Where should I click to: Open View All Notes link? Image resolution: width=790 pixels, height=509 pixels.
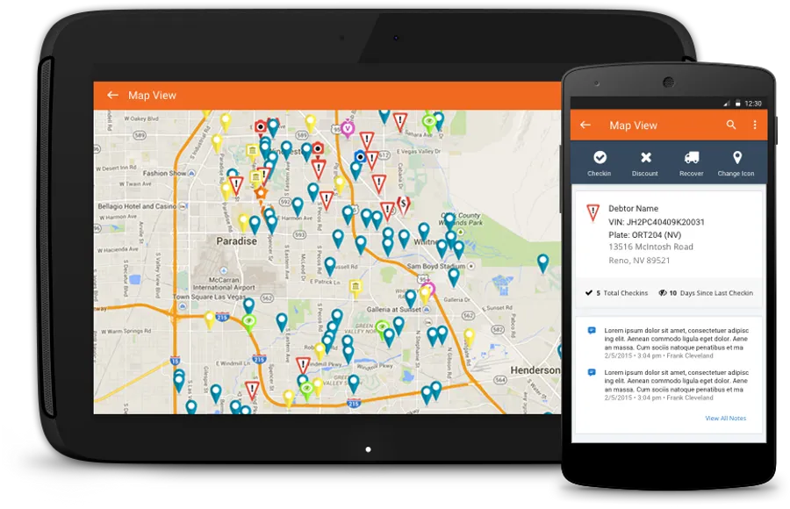(726, 419)
